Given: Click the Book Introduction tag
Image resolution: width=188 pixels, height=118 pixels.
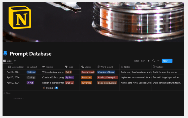Looking at the screenshot, I should pyautogui.click(x=107, y=83).
